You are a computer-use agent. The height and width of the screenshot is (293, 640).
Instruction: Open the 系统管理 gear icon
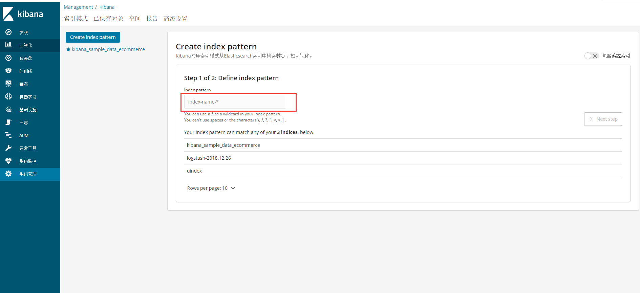click(8, 174)
